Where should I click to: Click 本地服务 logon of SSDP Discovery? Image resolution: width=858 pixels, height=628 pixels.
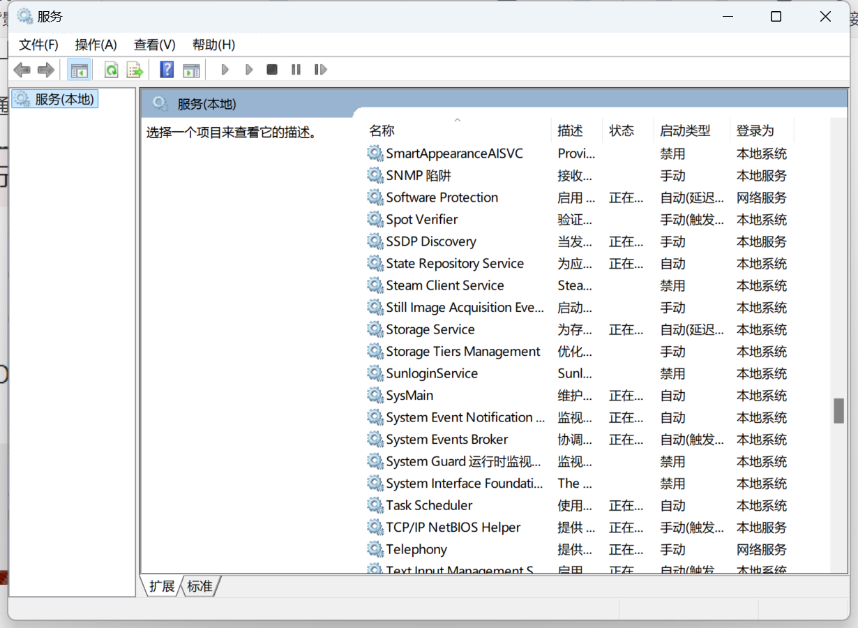(x=762, y=241)
